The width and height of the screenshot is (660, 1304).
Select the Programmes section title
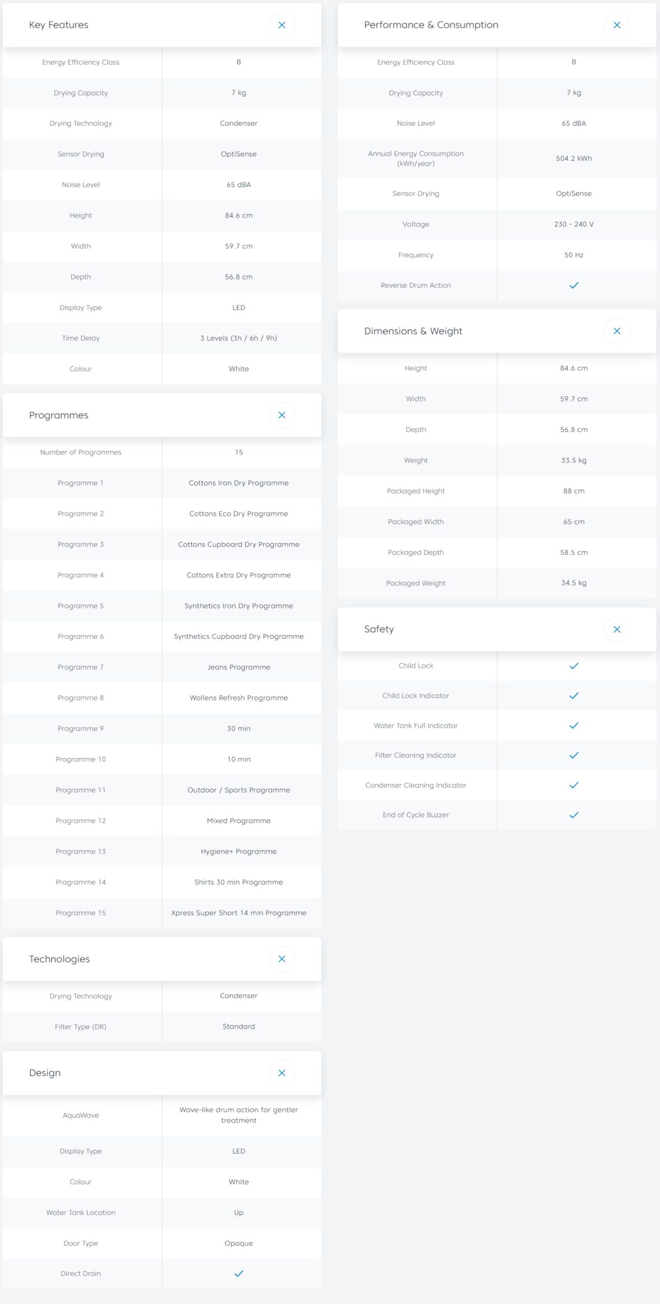59,415
